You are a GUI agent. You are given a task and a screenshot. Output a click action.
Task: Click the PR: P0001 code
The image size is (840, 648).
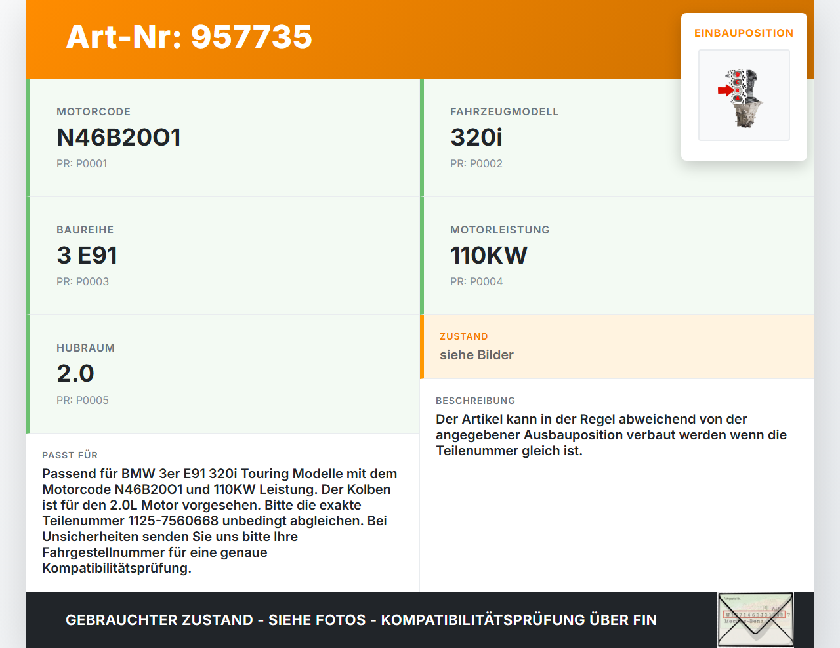pos(81,163)
